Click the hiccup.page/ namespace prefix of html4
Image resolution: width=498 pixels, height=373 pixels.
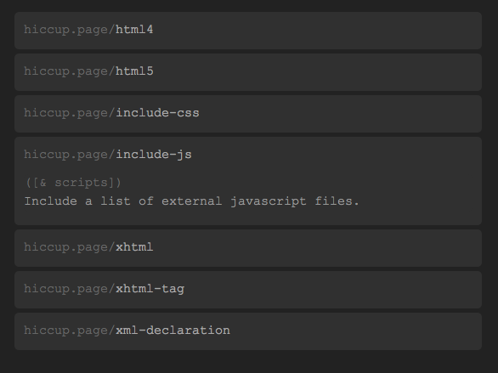click(x=69, y=30)
